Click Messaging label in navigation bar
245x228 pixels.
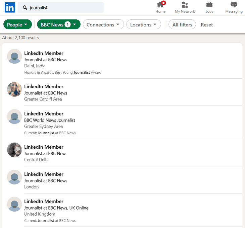(234, 11)
